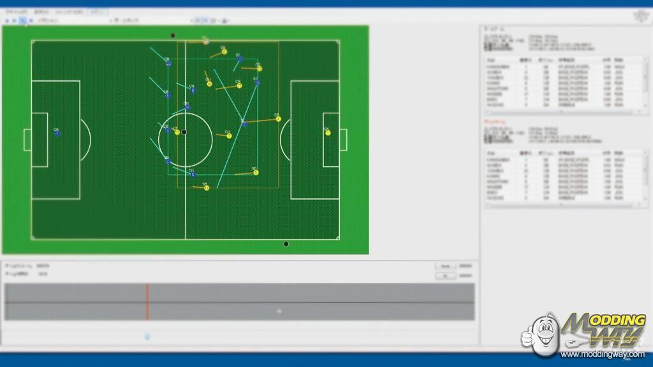Click the red playhead line in timeline

pos(147,302)
